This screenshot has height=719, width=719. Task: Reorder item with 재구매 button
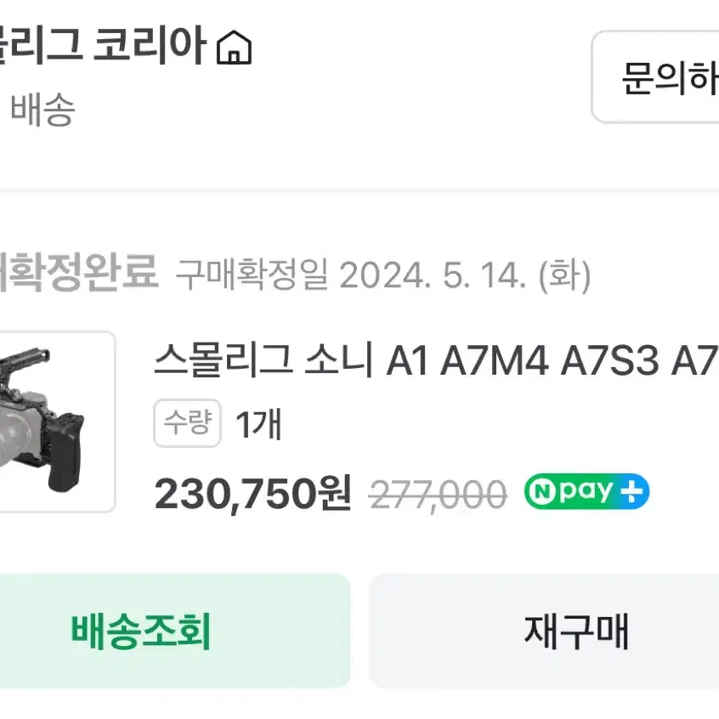544,631
